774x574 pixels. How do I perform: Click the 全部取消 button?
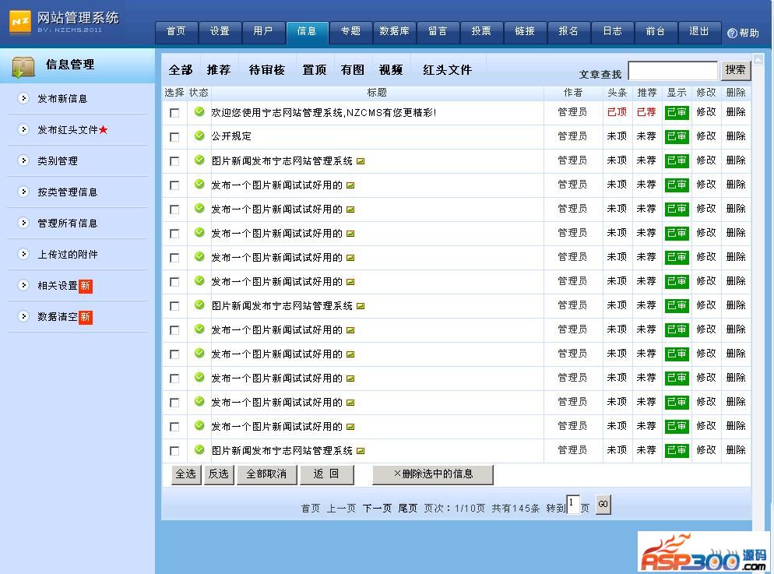[266, 474]
